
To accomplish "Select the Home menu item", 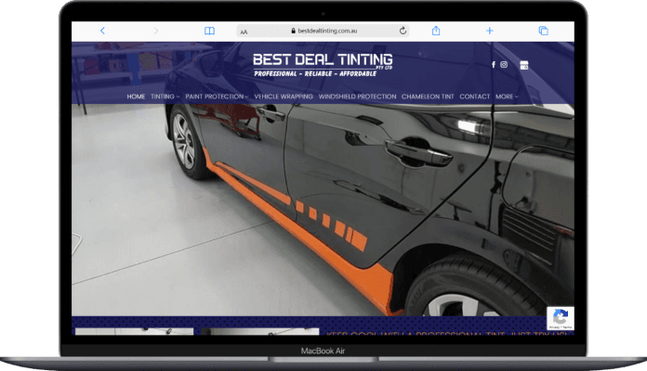I will 136,96.
